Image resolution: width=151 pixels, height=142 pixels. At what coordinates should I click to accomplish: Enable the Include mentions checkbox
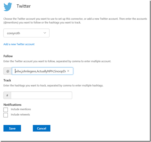pyautogui.click(x=6, y=110)
